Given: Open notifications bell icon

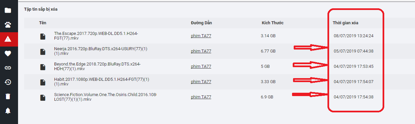Looking at the screenshot, I should pos(8,111).
